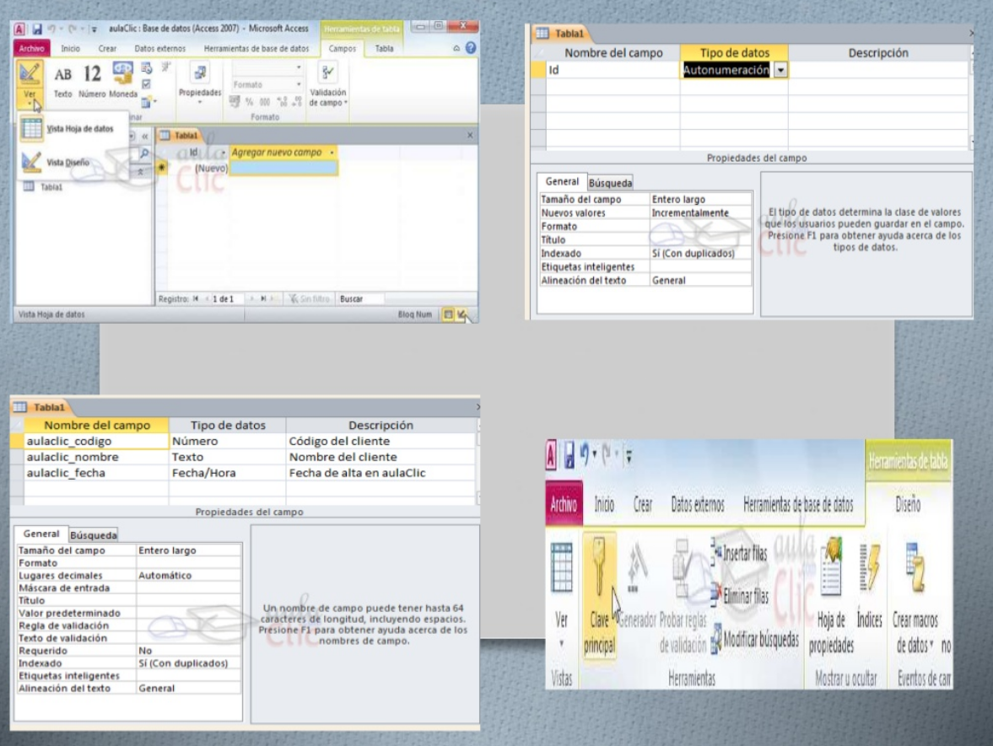Run Probar reglas de validación
This screenshot has width=993, height=746.
[683, 596]
